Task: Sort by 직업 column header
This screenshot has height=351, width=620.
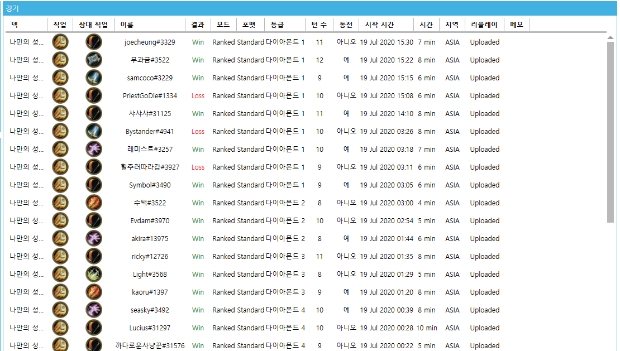Action: click(x=60, y=25)
